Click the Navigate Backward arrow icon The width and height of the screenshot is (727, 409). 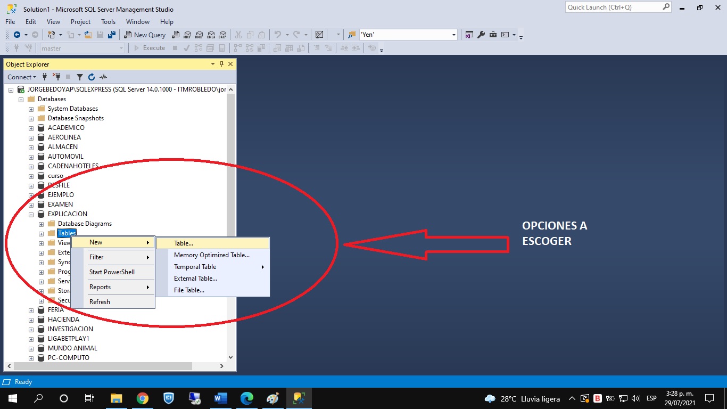point(17,35)
